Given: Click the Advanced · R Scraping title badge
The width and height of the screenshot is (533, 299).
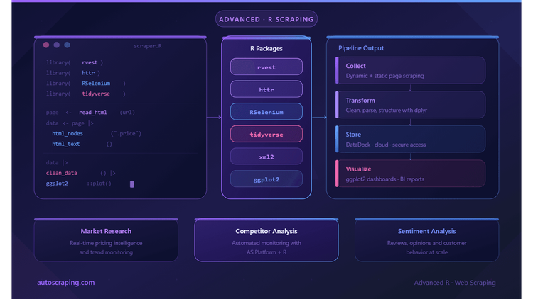Looking at the screenshot, I should tap(266, 19).
